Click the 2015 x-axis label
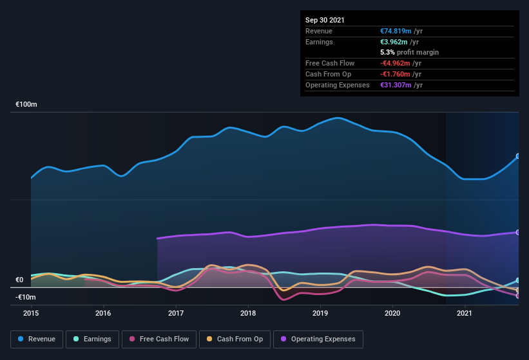Screen dimensions: 529x360 click(31, 313)
